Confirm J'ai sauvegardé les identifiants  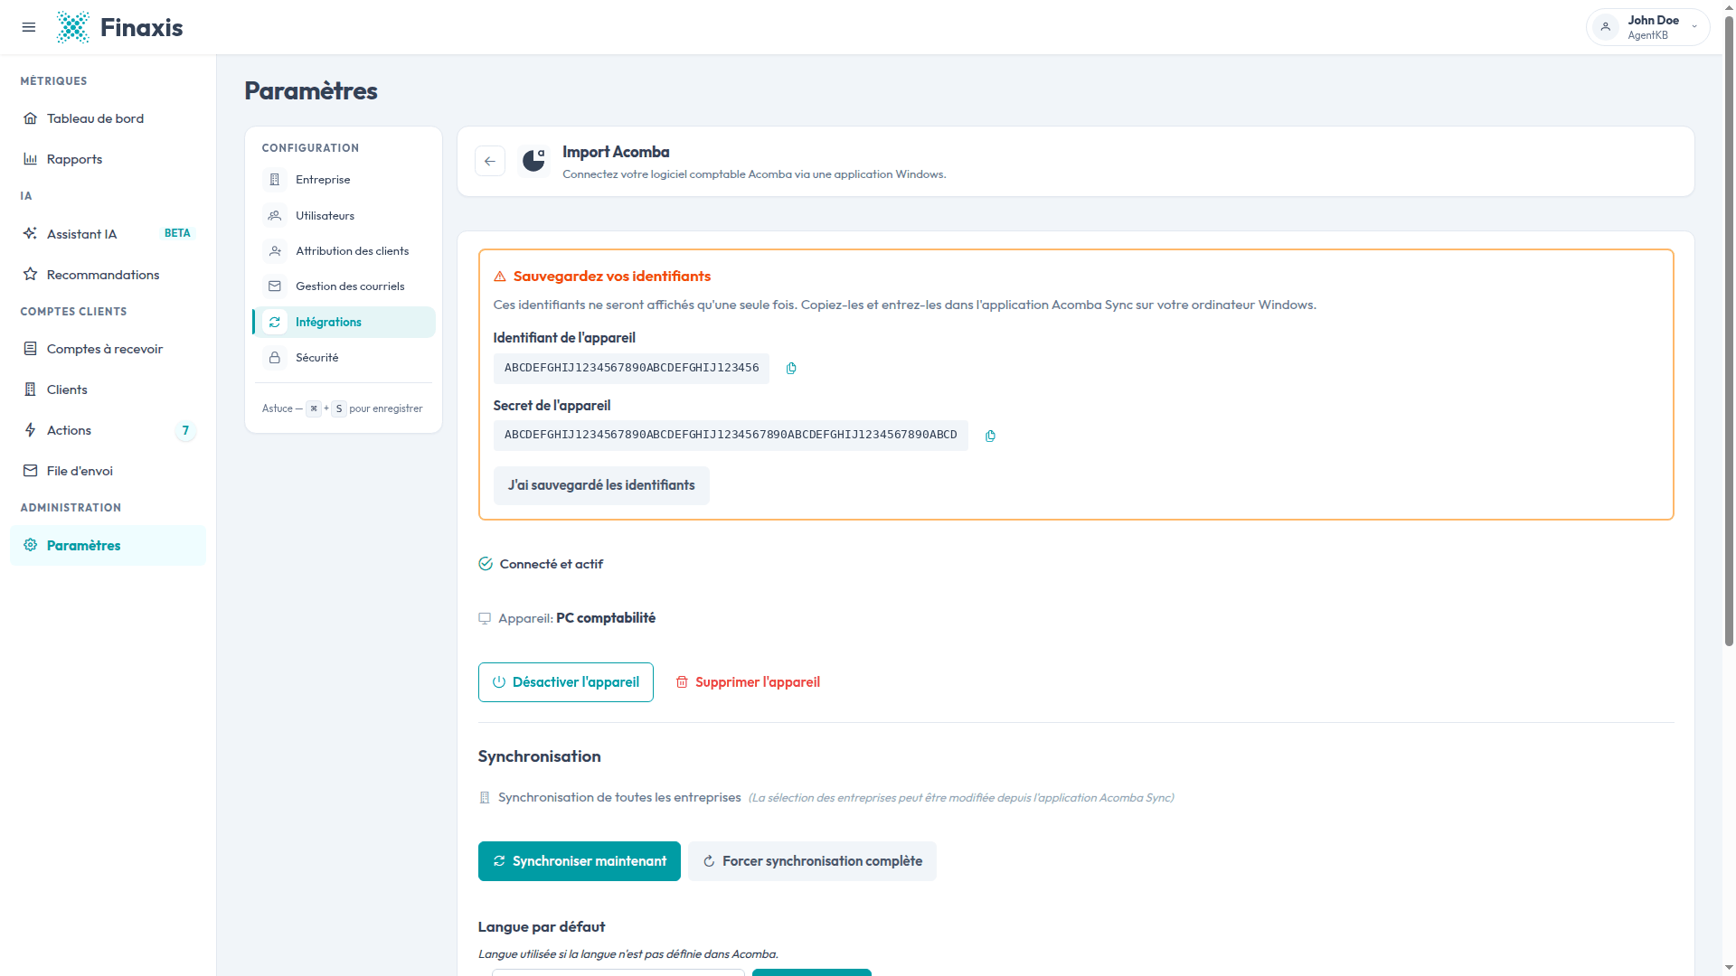[x=601, y=486]
